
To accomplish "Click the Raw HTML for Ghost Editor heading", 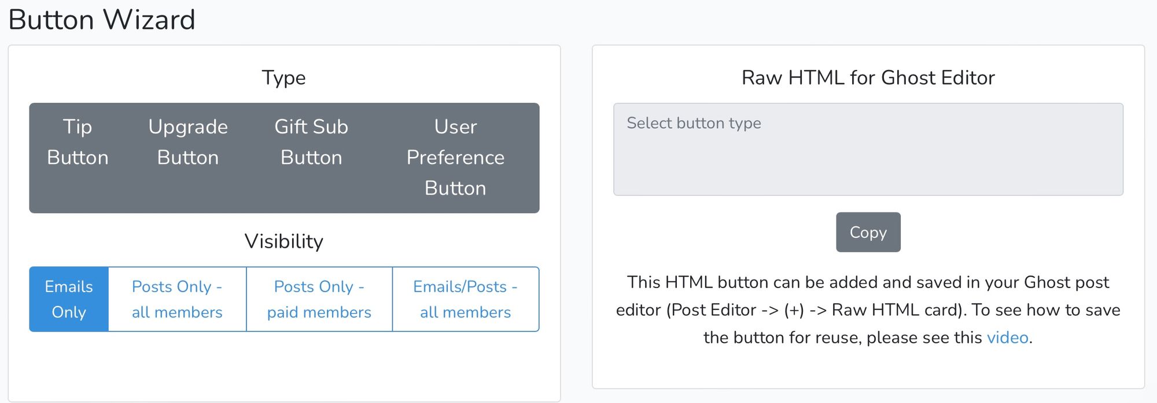I will point(868,77).
